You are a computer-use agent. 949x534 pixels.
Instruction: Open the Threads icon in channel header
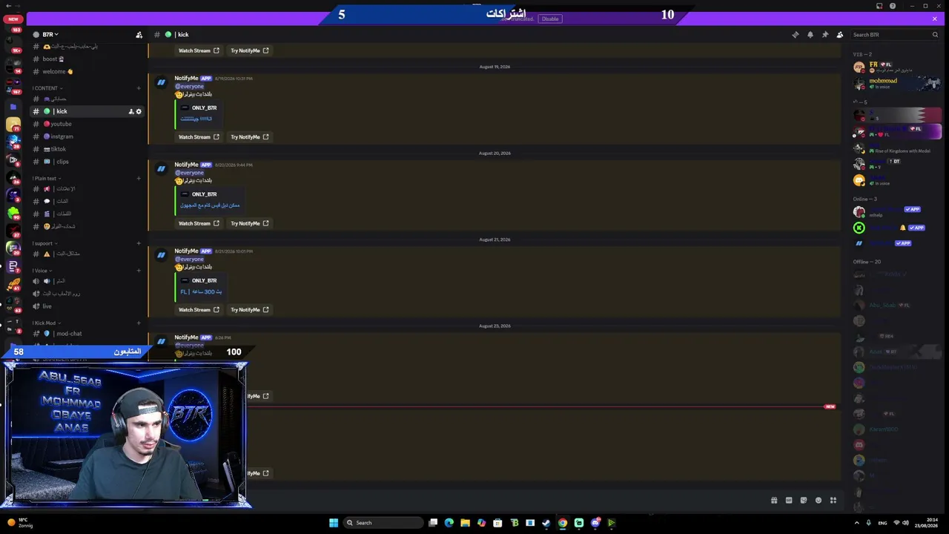tap(796, 35)
